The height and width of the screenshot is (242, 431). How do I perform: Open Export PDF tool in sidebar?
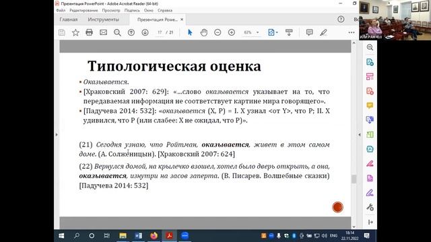370,62
